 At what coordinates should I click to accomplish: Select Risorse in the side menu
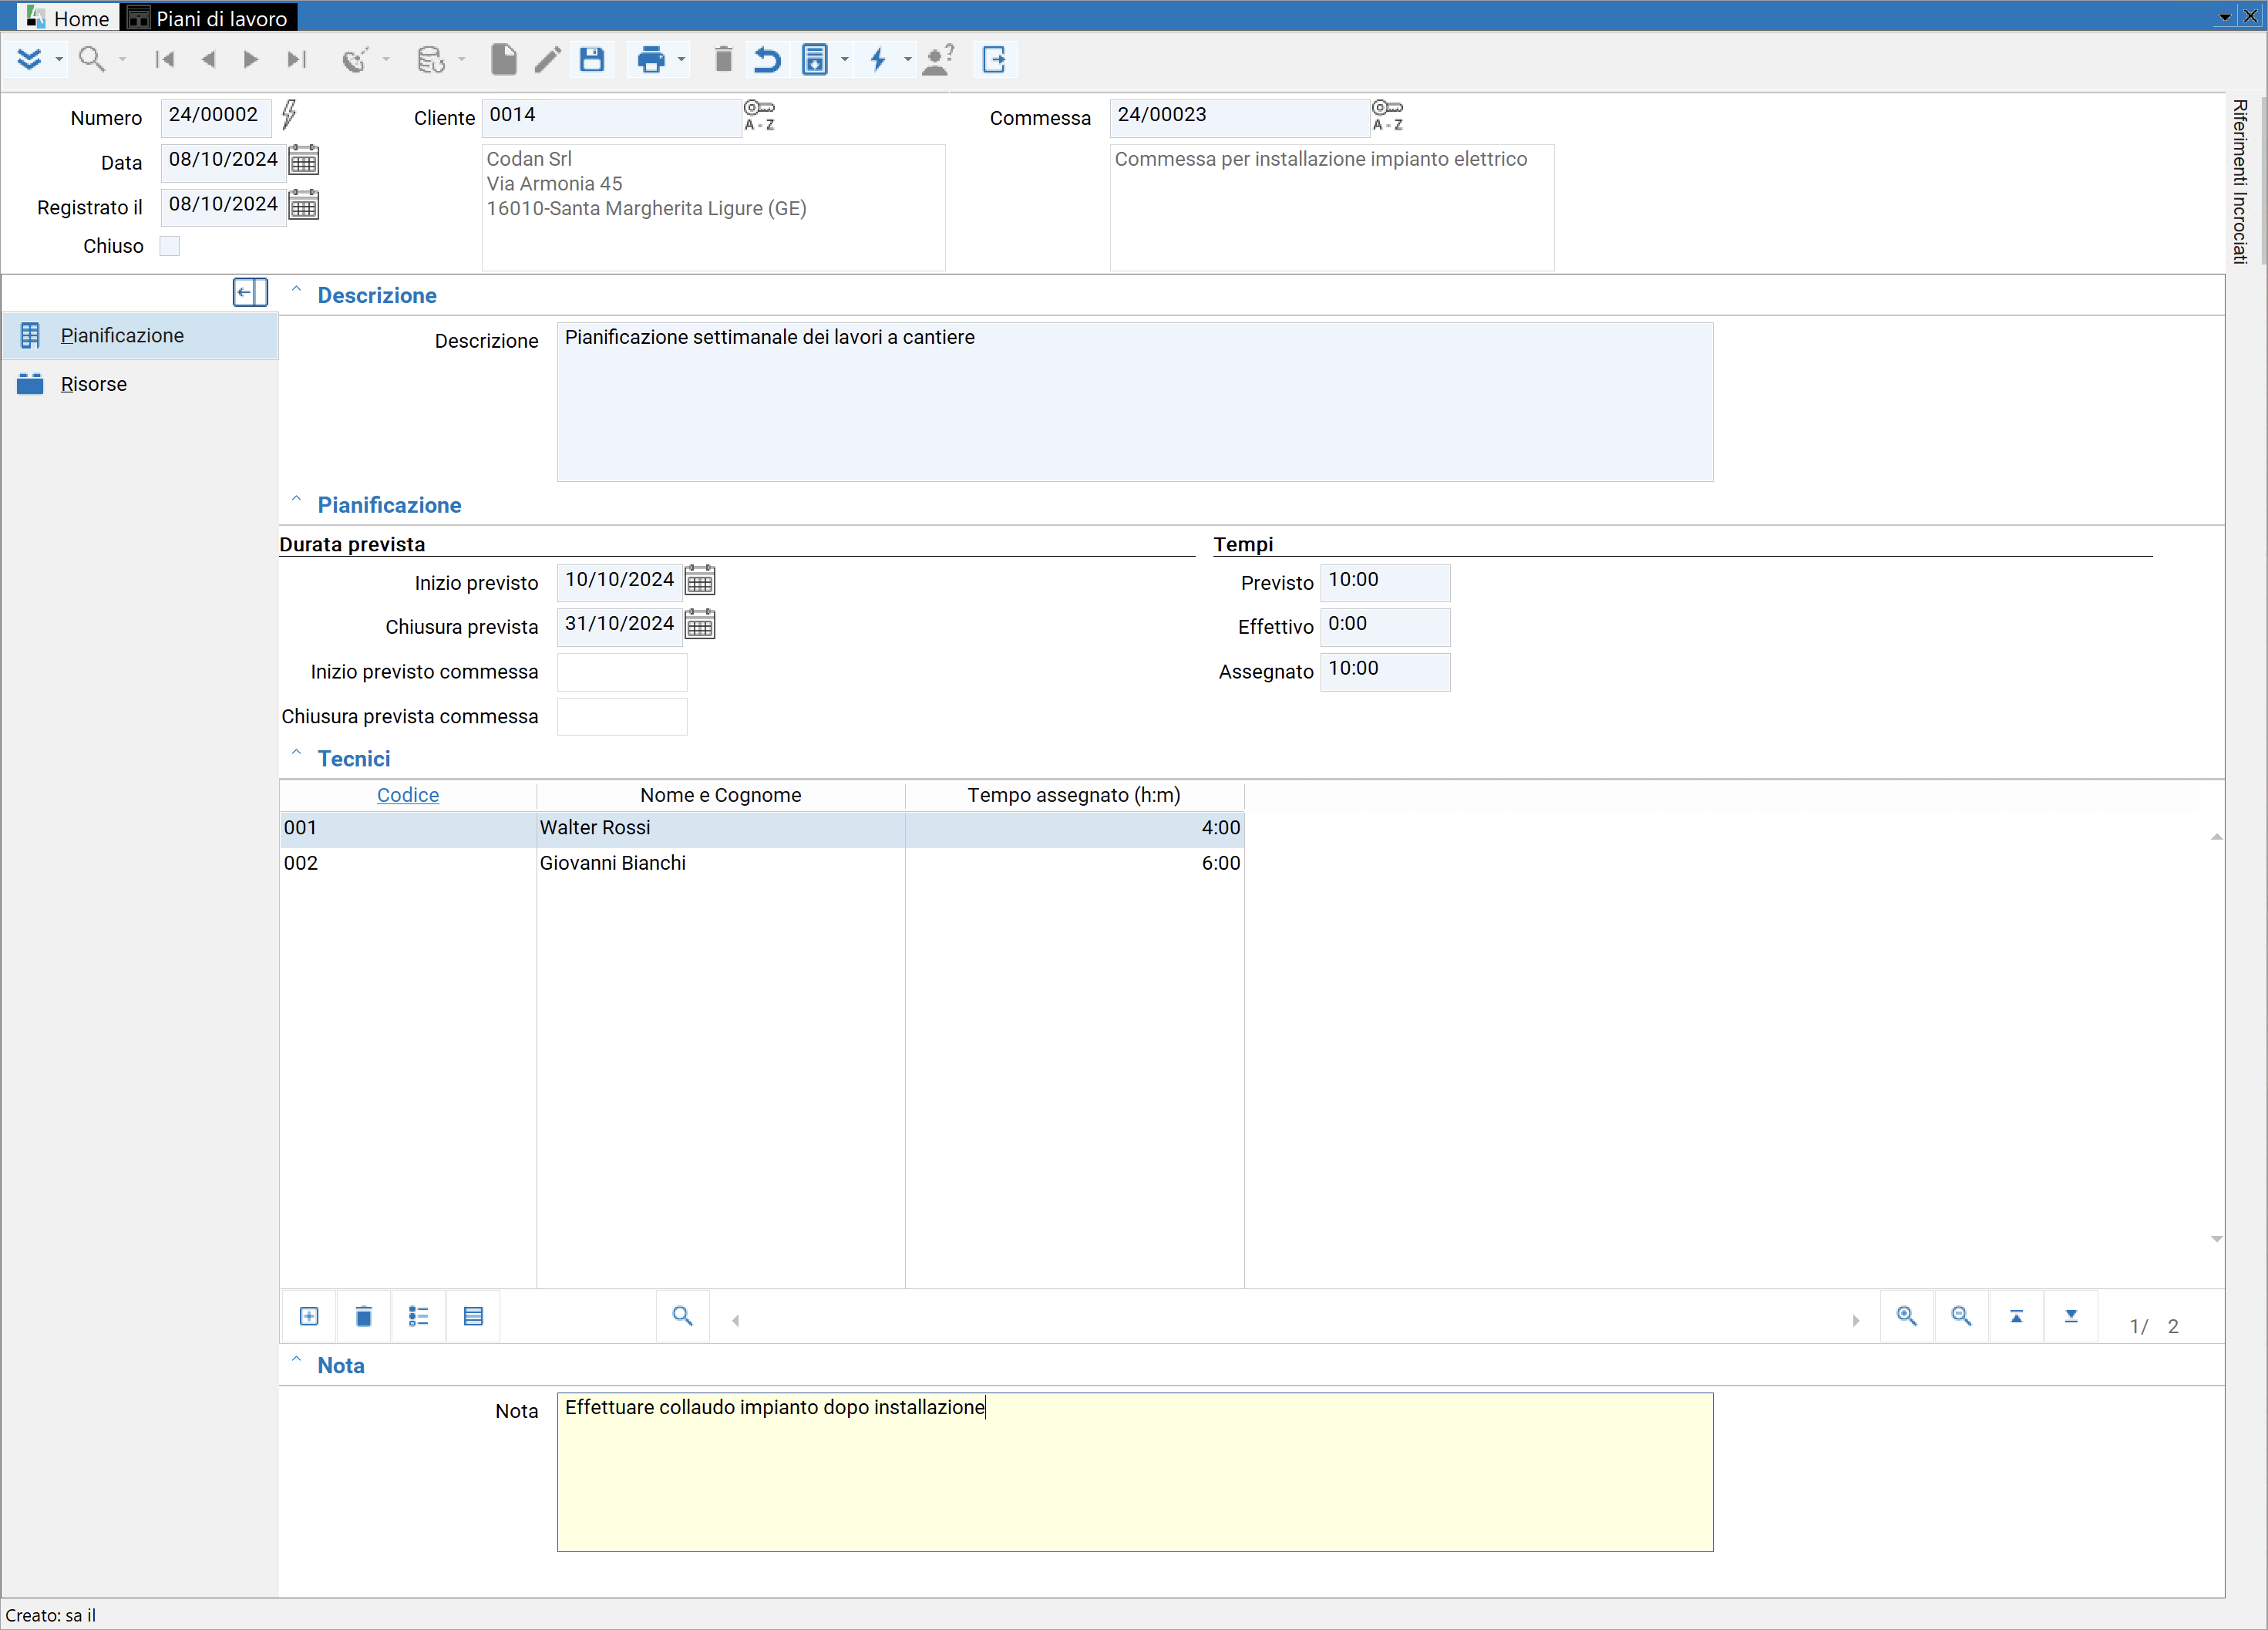click(x=140, y=385)
